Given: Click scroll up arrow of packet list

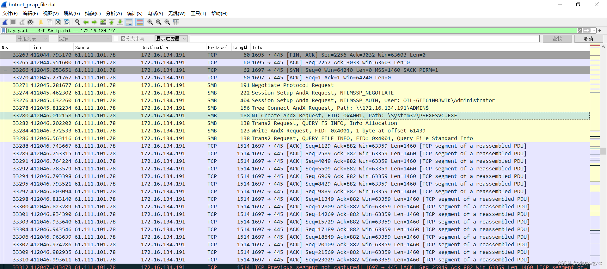Looking at the screenshot, I should [x=604, y=47].
